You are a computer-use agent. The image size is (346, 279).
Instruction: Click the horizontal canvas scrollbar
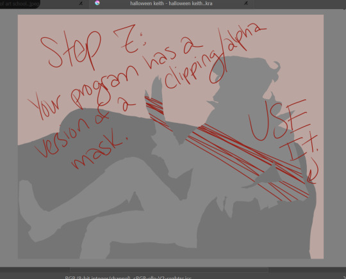coord(169,269)
